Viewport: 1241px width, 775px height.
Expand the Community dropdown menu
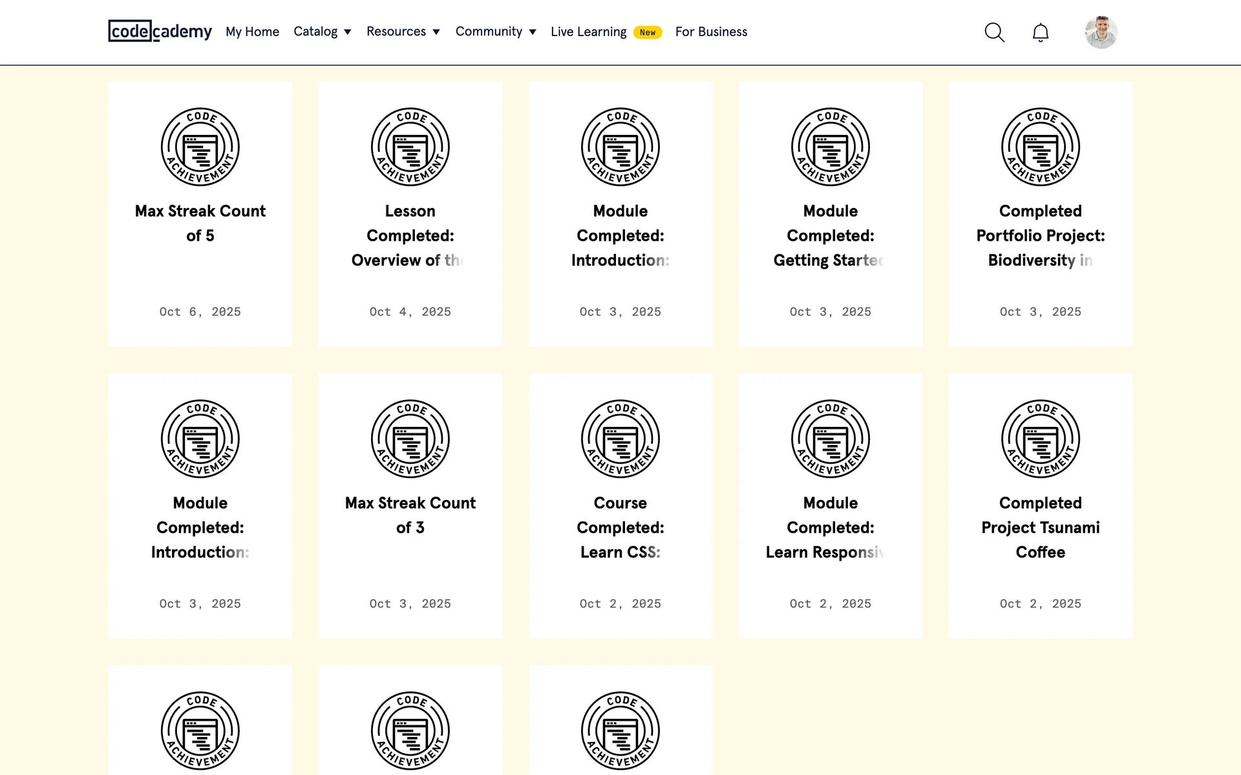point(495,32)
